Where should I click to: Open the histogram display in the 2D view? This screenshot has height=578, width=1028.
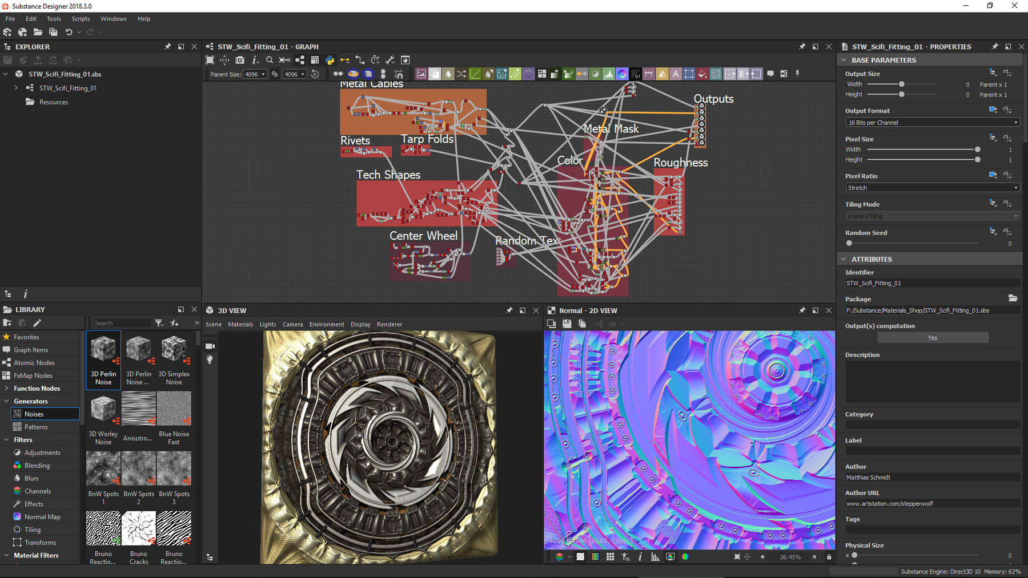[654, 556]
